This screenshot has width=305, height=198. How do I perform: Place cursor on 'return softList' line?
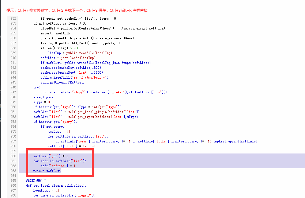click(47, 171)
